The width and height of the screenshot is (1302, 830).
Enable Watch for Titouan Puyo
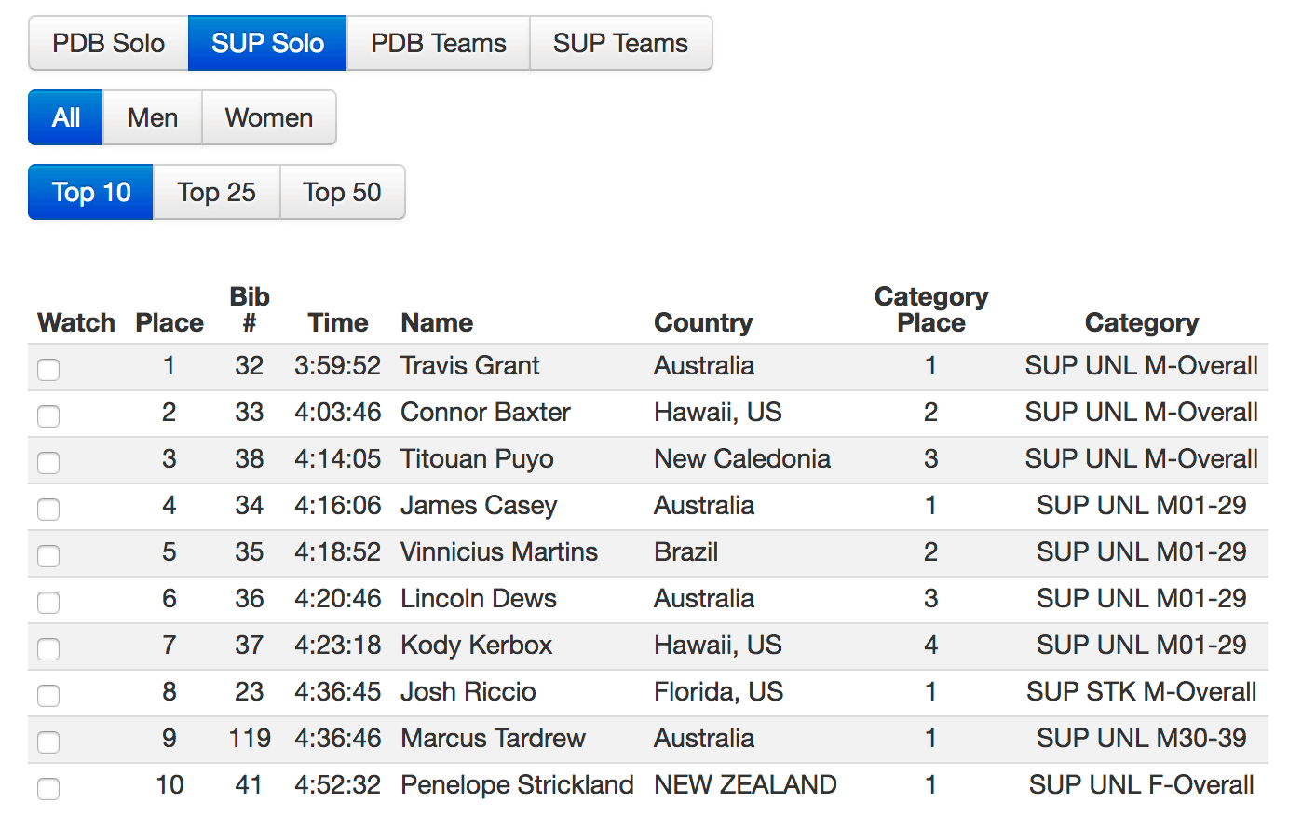tap(48, 463)
